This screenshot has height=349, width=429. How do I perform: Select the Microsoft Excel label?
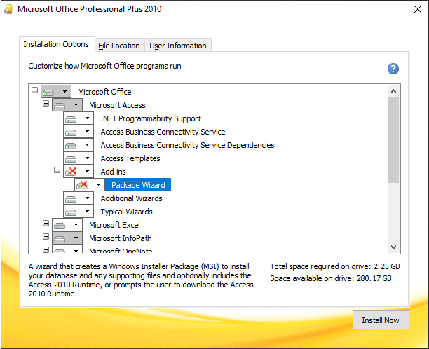point(114,225)
